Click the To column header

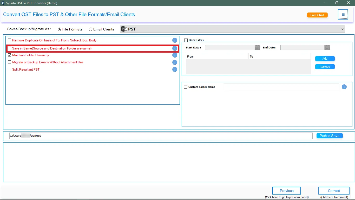point(280,57)
